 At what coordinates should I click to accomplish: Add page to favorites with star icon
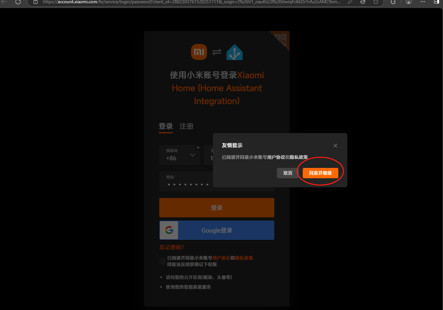(x=375, y=2)
